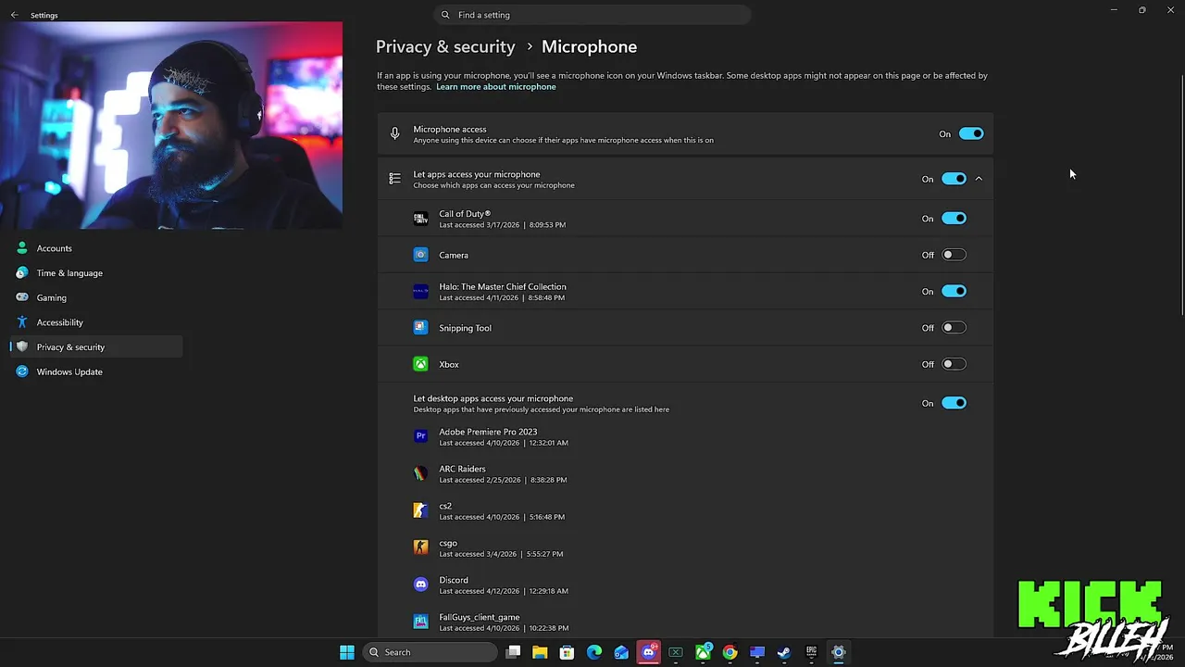Click the Halo Master Chief Collection icon

420,292
